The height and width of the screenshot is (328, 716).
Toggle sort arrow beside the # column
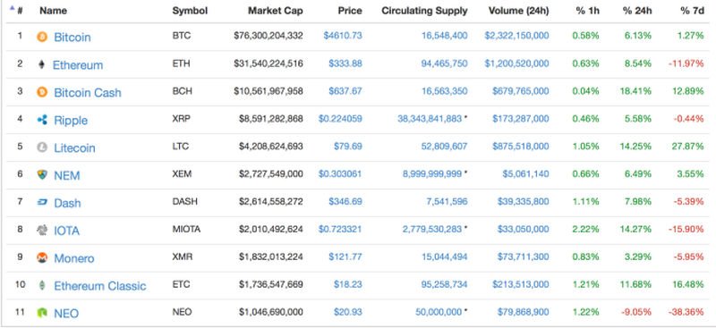tap(13, 8)
